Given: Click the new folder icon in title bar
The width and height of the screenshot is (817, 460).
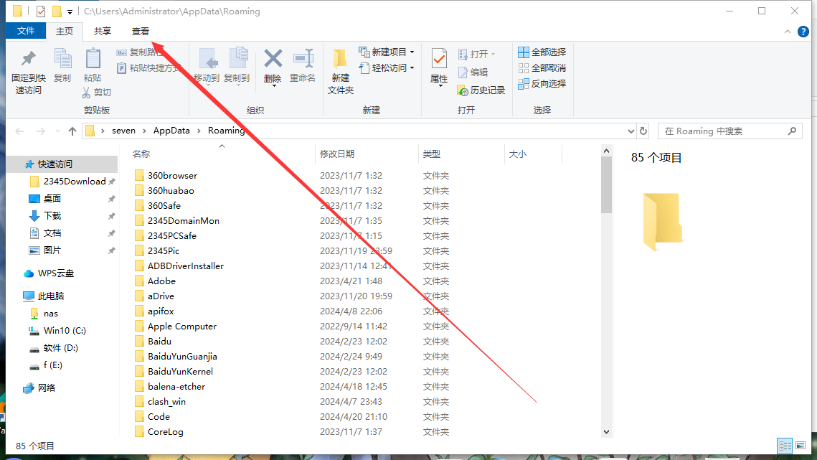Looking at the screenshot, I should pos(57,11).
